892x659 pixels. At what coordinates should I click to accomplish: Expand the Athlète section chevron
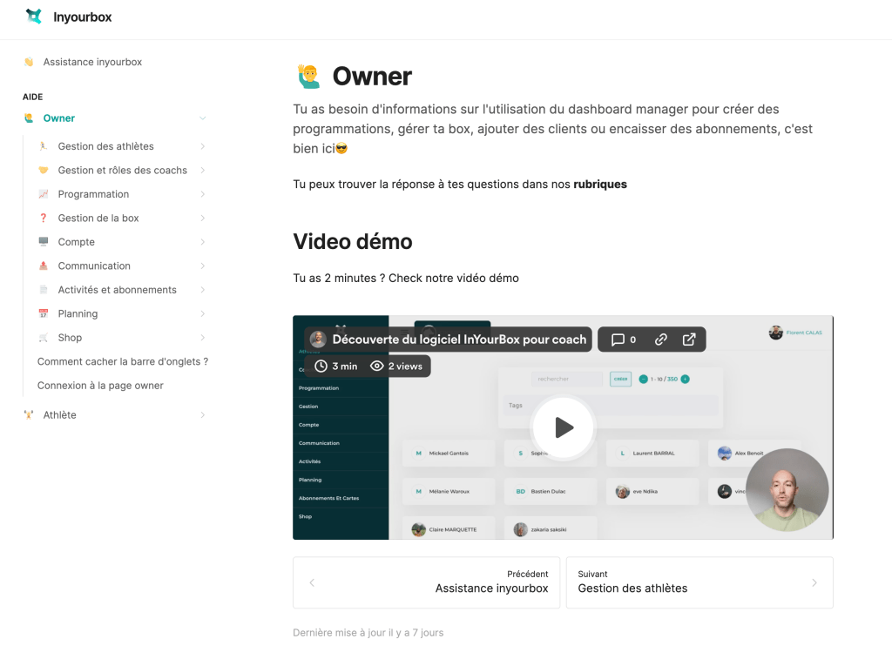(202, 415)
